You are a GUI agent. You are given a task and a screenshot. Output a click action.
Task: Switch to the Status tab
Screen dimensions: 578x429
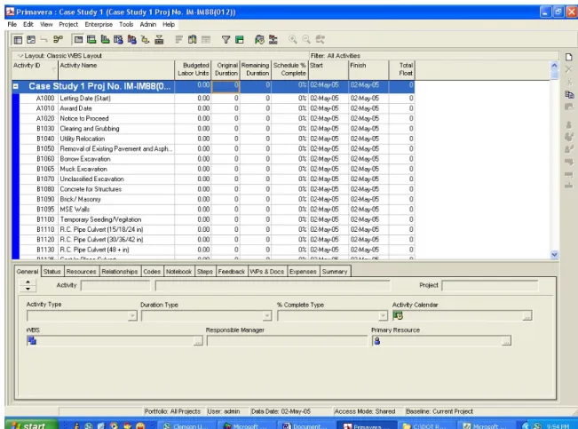coord(52,272)
